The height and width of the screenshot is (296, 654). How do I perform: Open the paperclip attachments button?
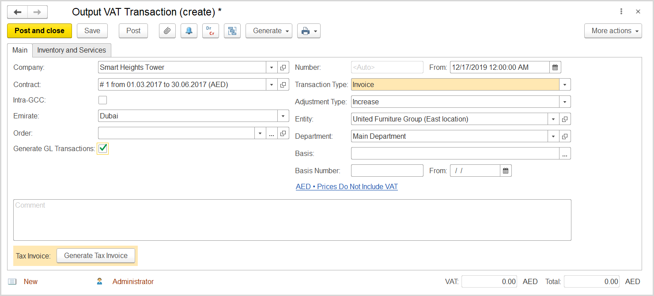point(167,31)
